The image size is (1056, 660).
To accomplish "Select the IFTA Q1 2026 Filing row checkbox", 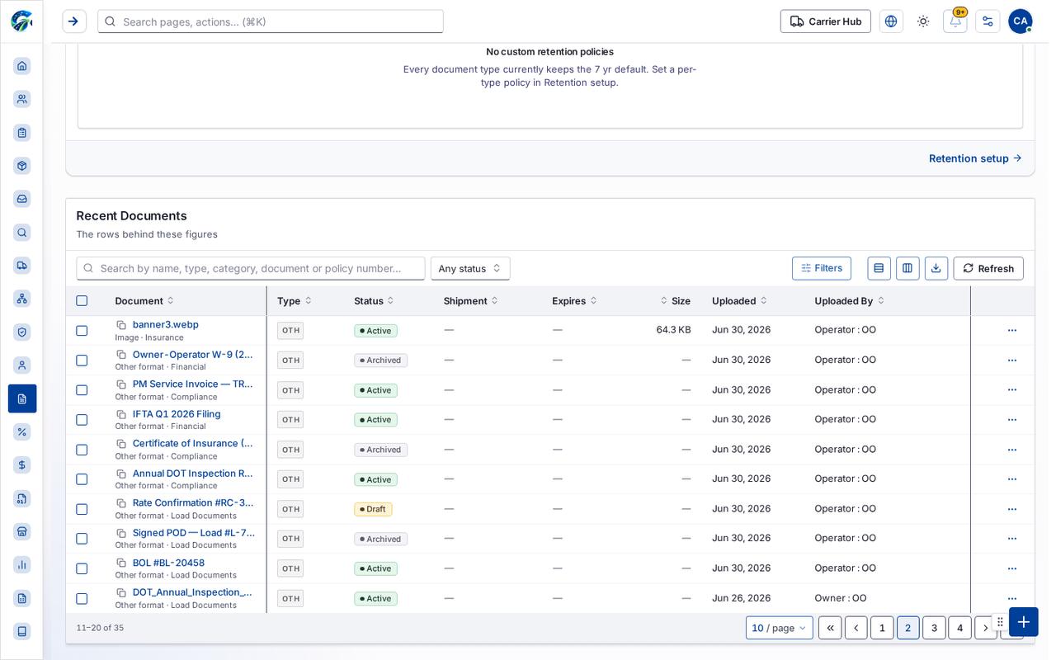I will [x=82, y=420].
